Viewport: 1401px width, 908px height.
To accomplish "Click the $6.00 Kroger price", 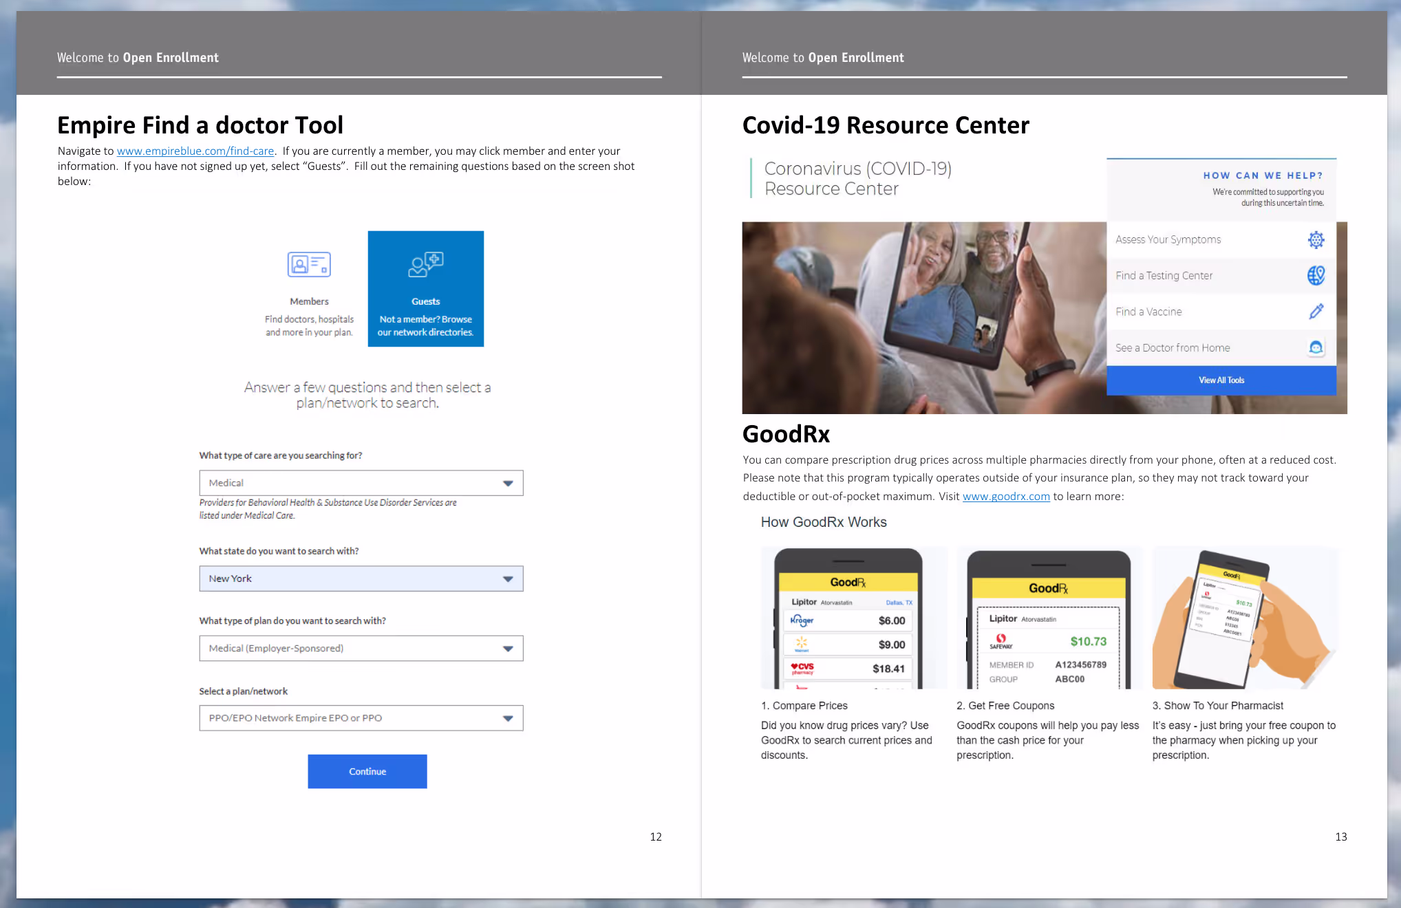I will pos(892,620).
